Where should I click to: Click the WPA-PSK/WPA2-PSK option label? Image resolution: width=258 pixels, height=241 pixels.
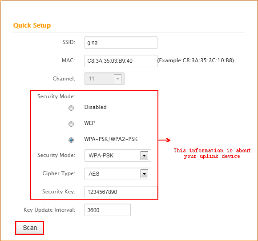tap(111, 139)
